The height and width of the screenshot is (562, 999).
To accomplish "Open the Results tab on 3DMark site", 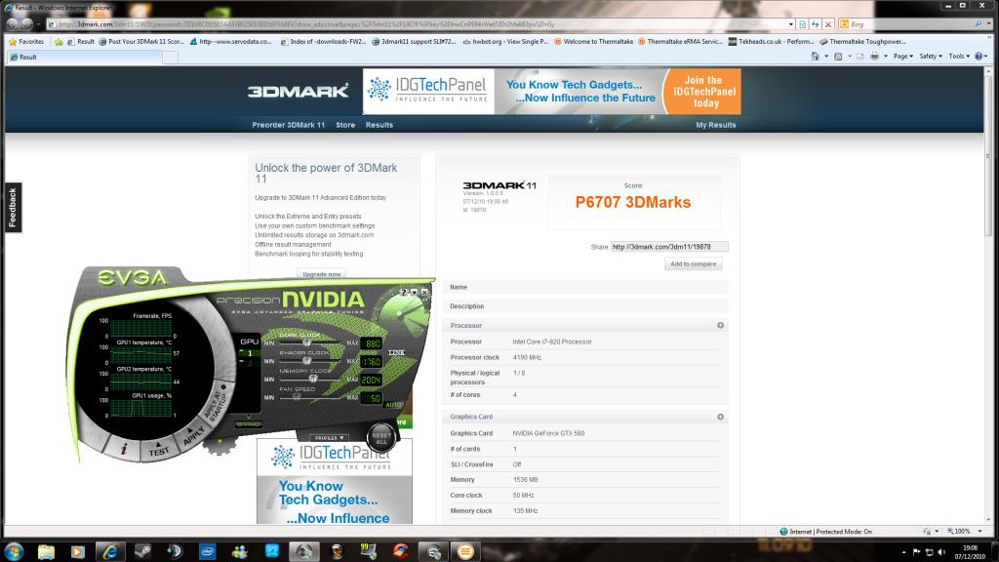I will click(380, 125).
